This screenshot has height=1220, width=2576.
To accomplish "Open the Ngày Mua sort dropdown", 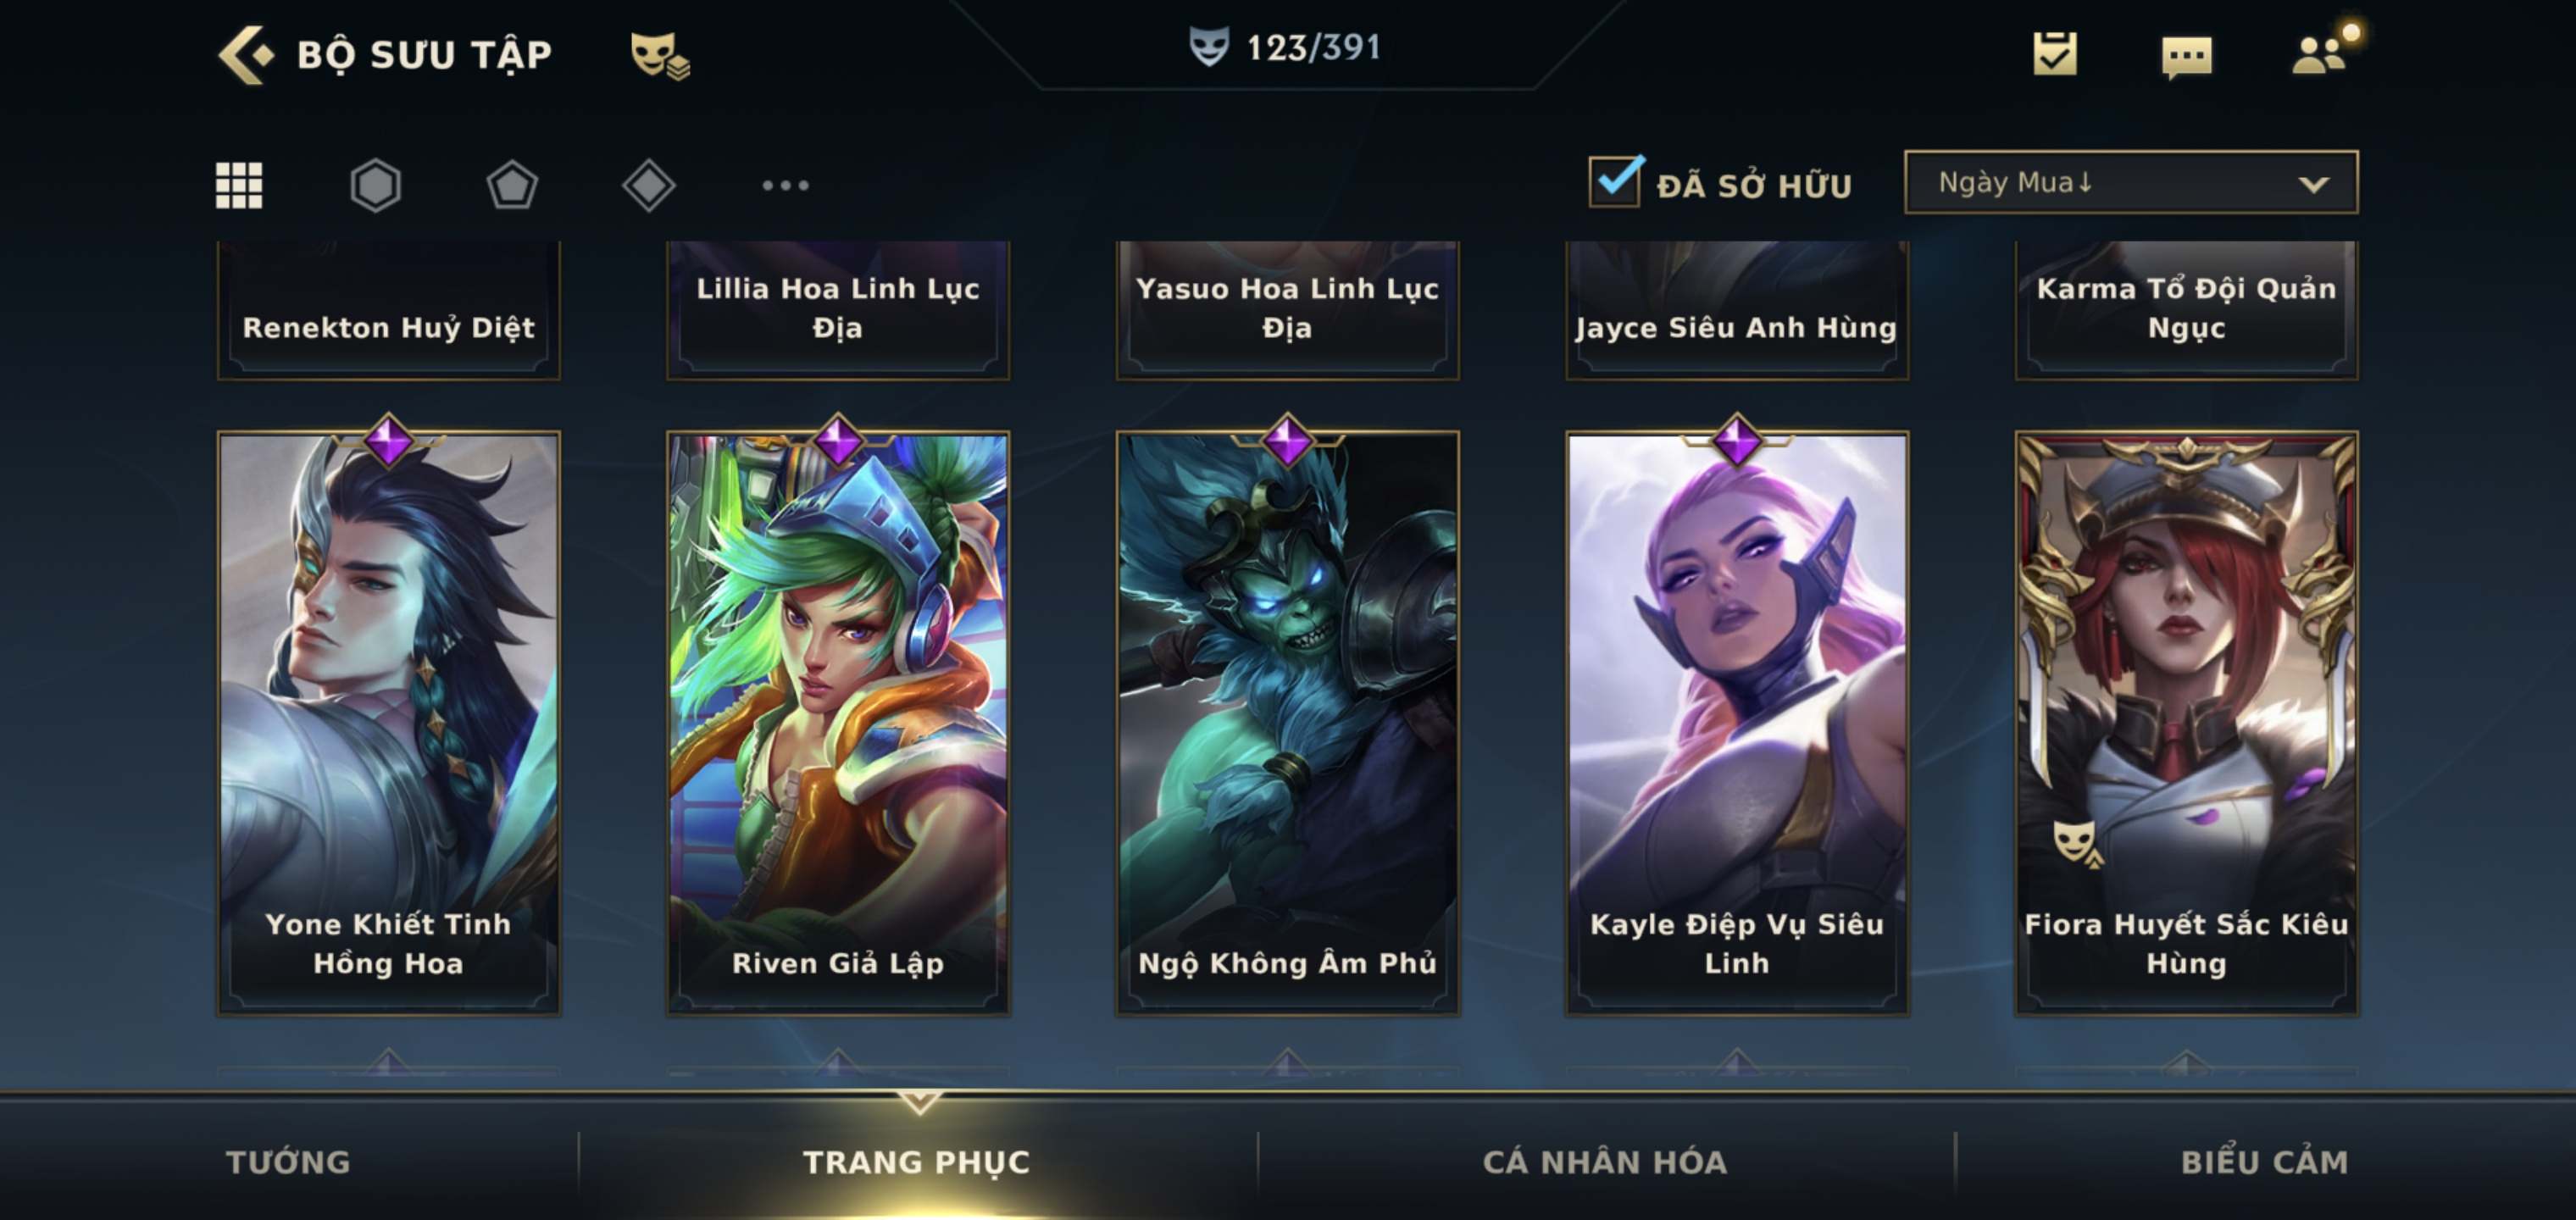I will (x=2131, y=182).
